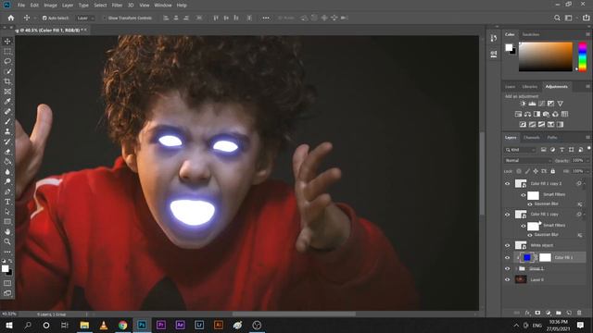The width and height of the screenshot is (593, 333).
Task: Click the Home icon in options bar
Action: [x=11, y=18]
